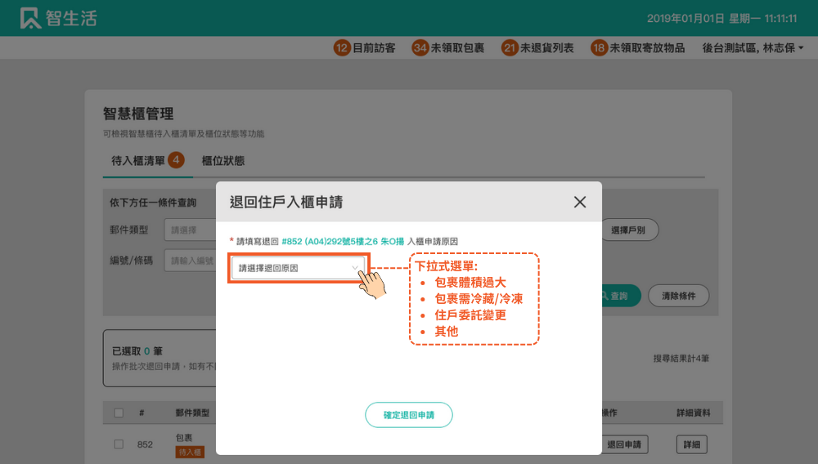
Task: Toggle the select-all checkbox in table header
Action: pyautogui.click(x=119, y=413)
